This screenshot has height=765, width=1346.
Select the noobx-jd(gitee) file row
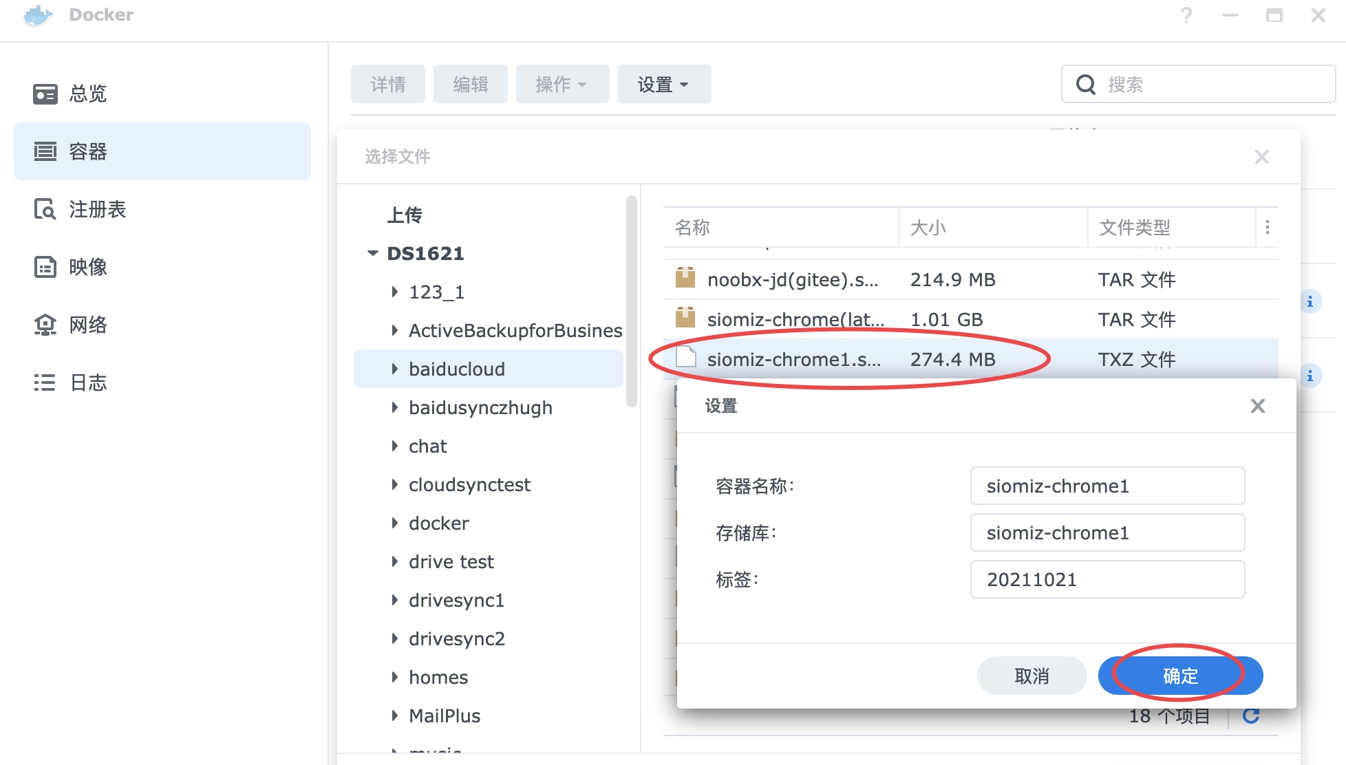pyautogui.click(x=971, y=279)
